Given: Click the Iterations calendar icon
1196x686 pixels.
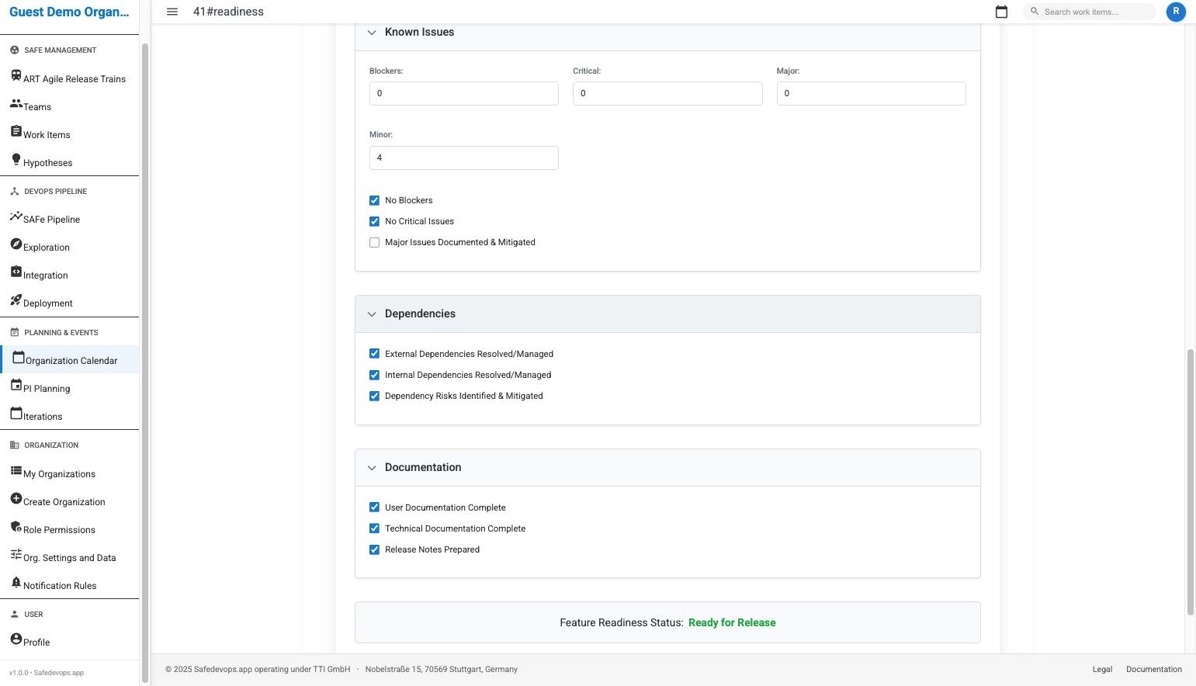Looking at the screenshot, I should click(x=16, y=413).
